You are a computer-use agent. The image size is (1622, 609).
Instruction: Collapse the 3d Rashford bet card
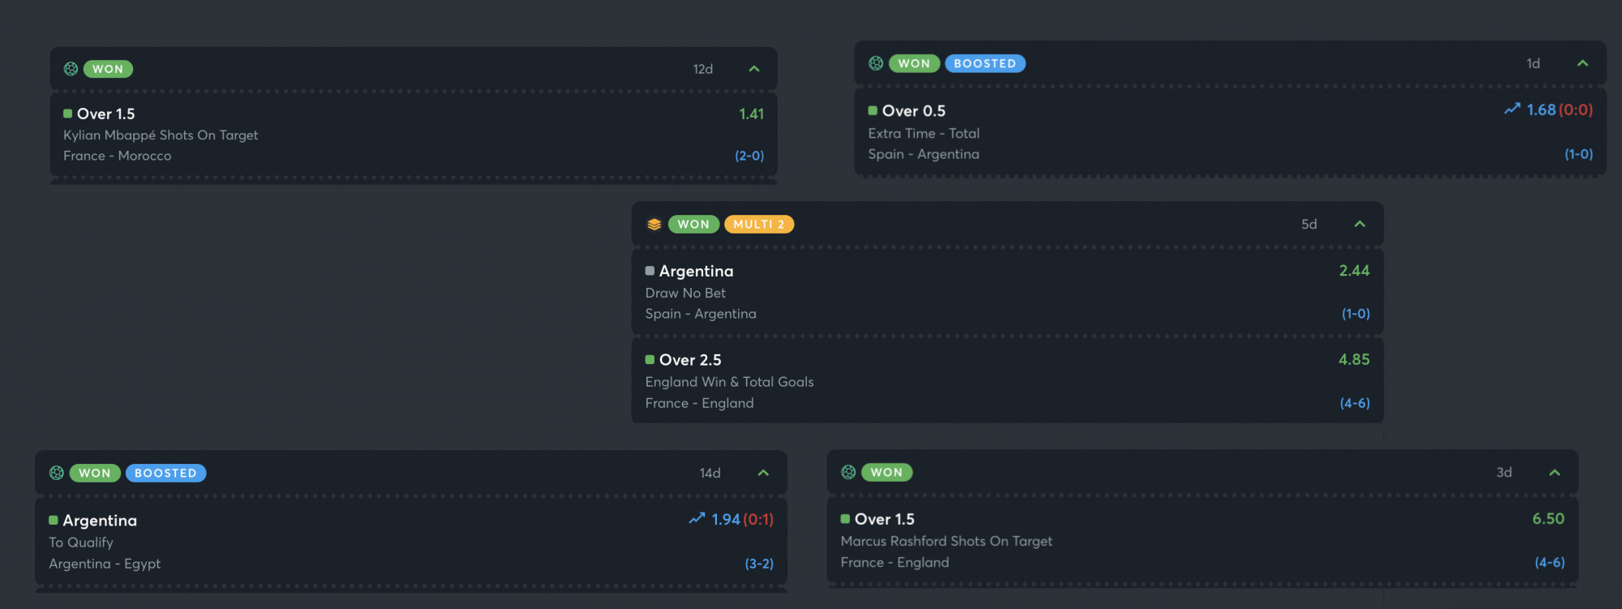(1555, 473)
